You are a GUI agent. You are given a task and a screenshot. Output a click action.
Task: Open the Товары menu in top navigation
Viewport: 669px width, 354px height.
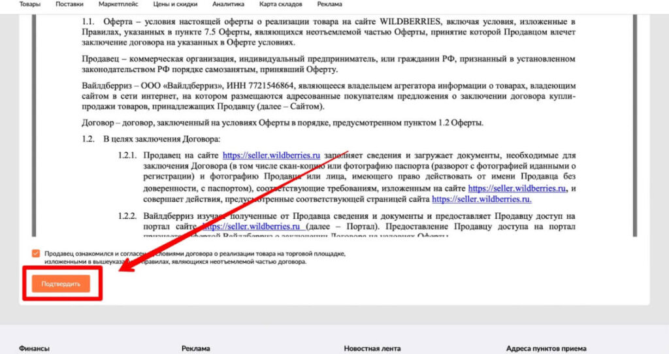[x=29, y=5]
